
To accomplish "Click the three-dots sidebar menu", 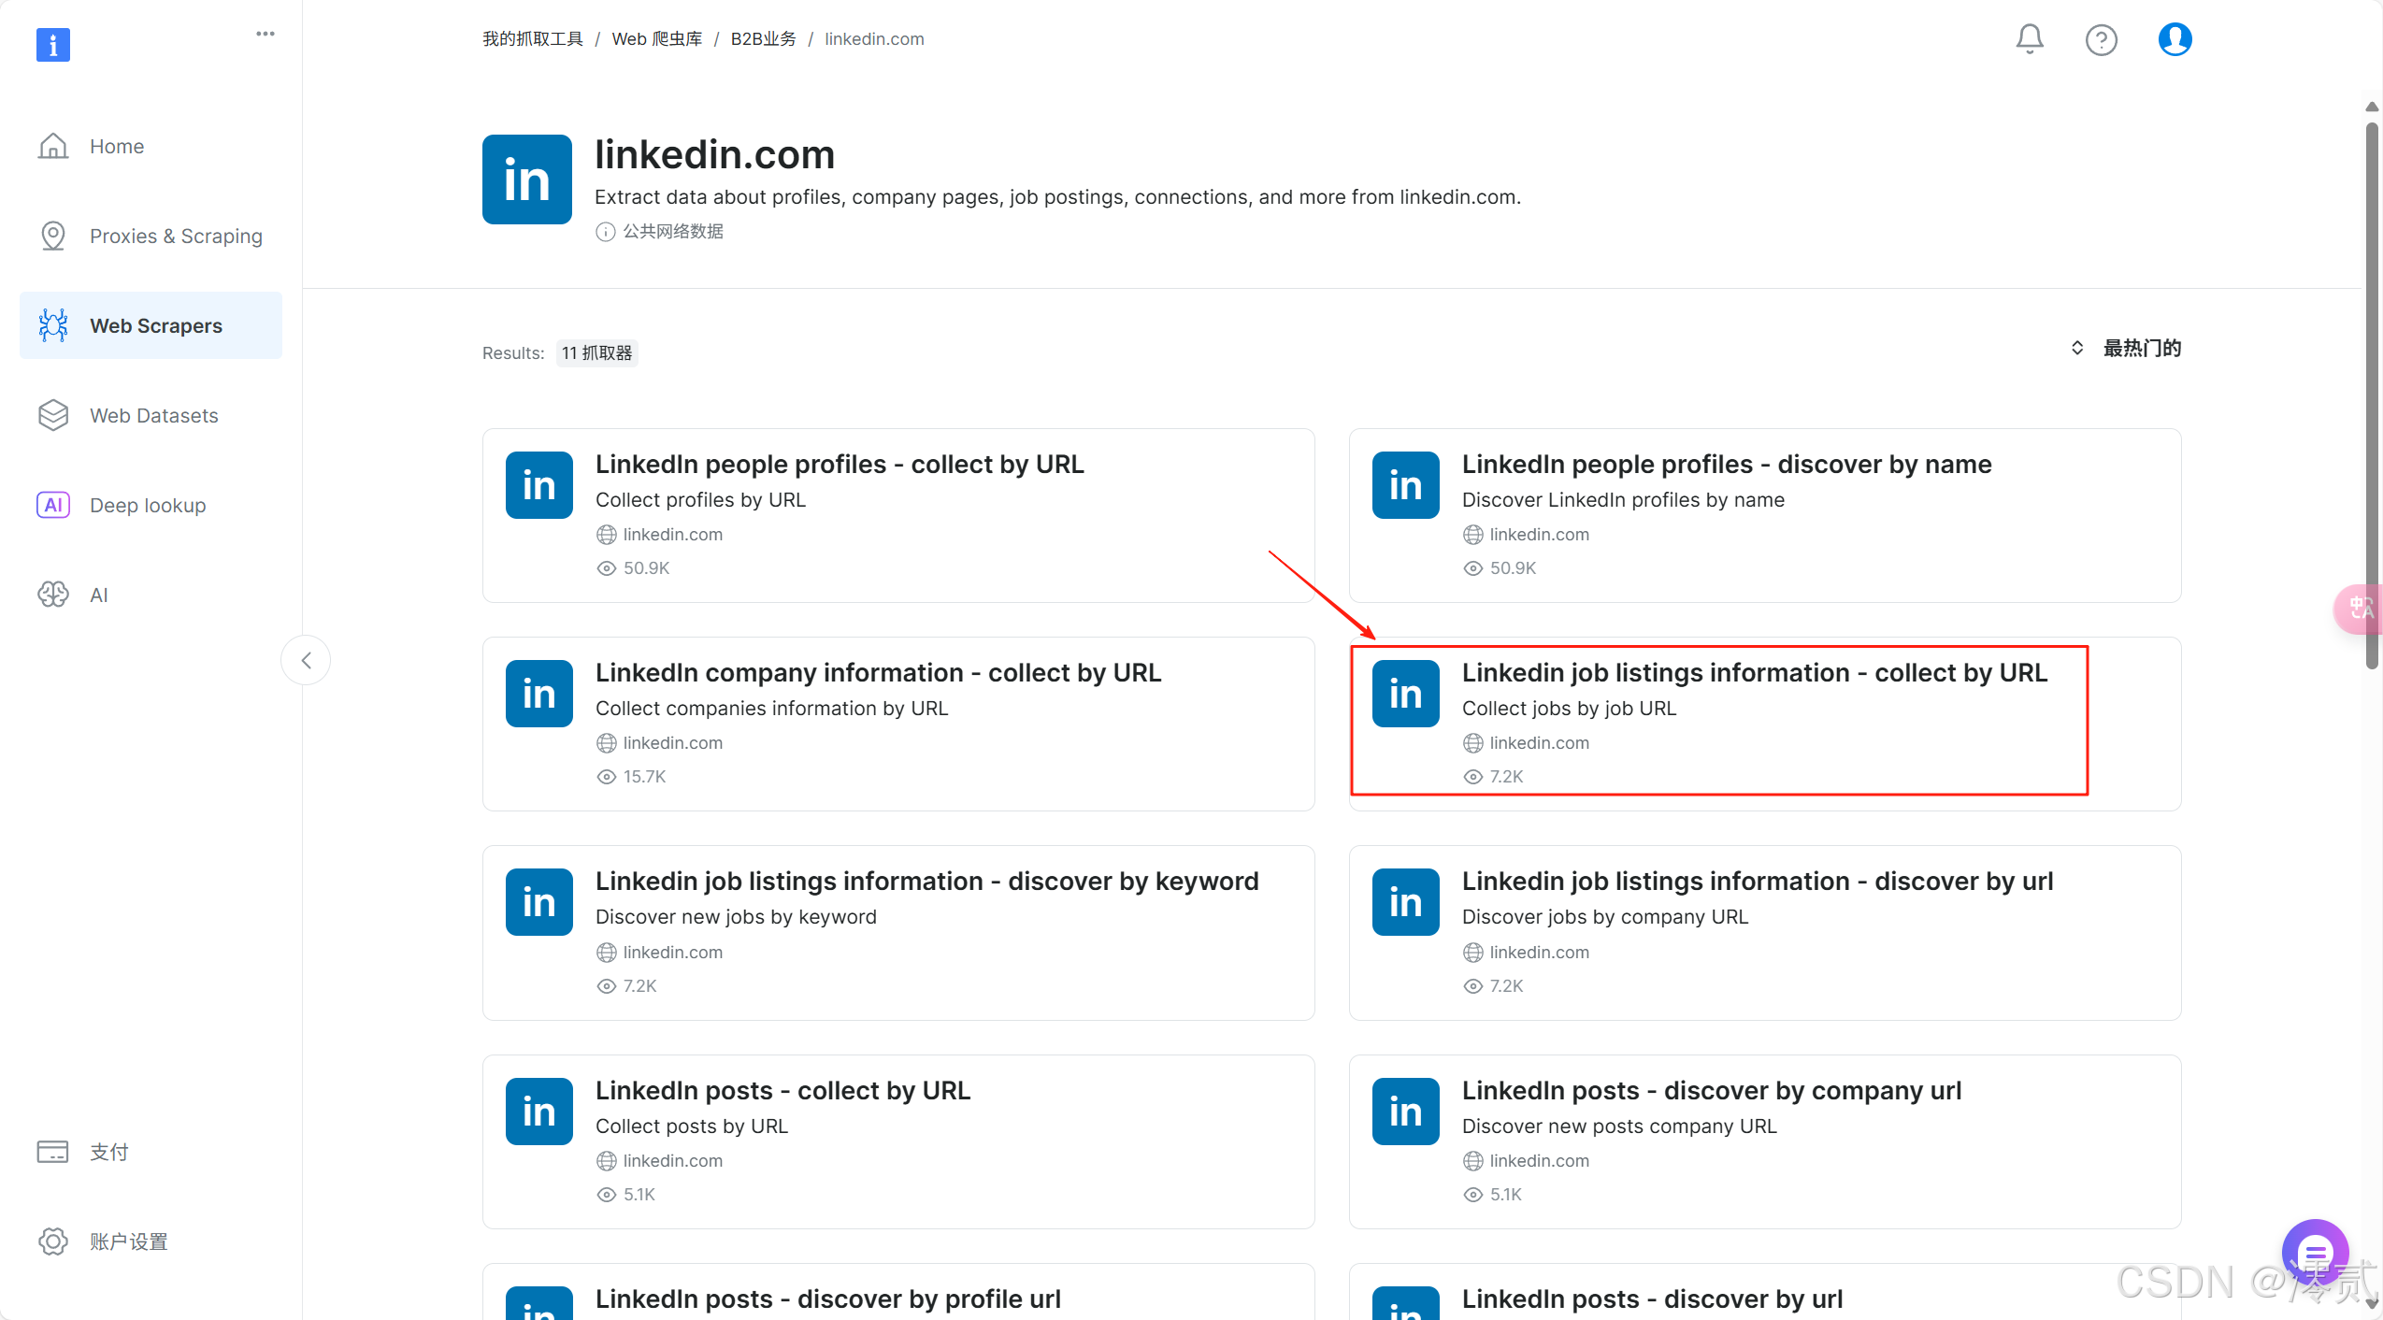I will pos(266,34).
